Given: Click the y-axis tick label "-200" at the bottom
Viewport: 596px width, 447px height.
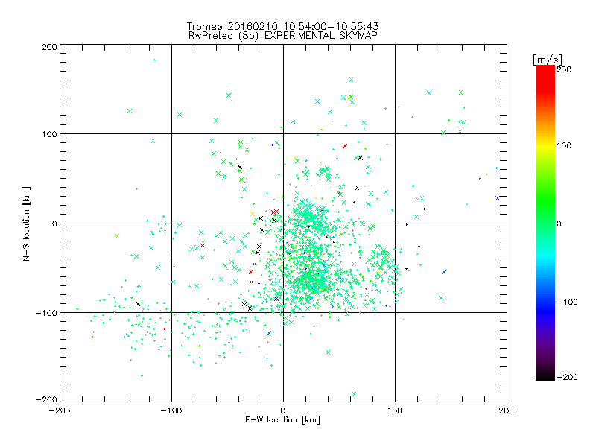Looking at the screenshot, I should tap(46, 400).
